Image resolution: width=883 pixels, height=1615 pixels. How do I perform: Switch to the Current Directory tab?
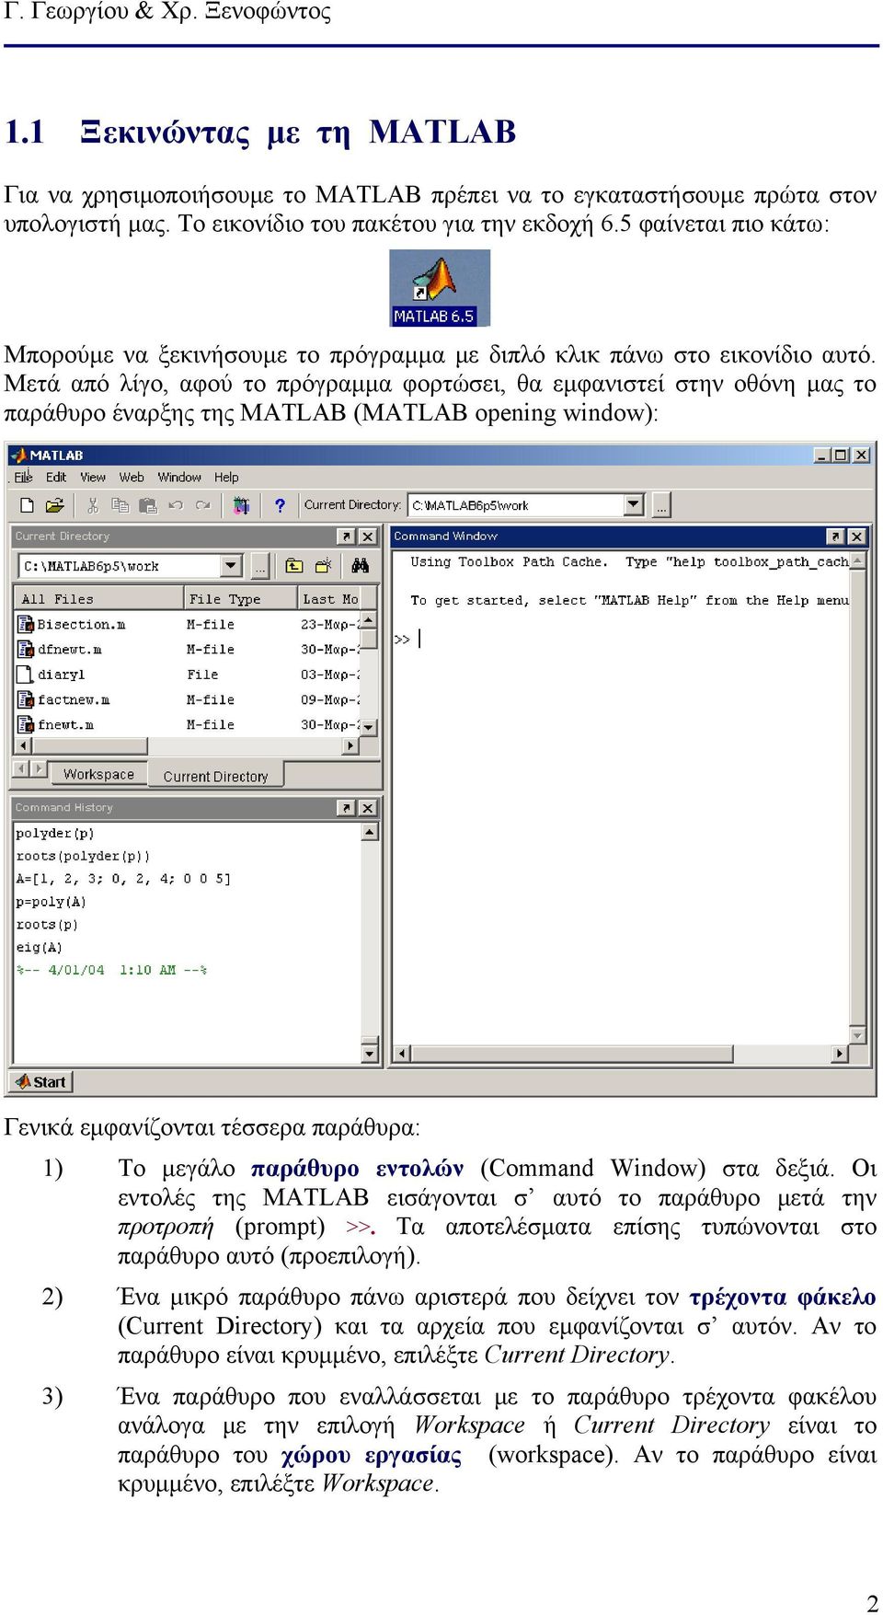215,776
